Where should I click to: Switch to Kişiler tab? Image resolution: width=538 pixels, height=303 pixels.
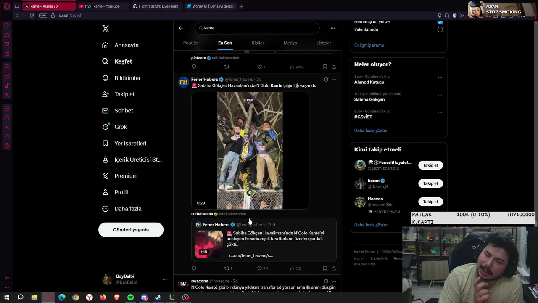click(x=258, y=43)
